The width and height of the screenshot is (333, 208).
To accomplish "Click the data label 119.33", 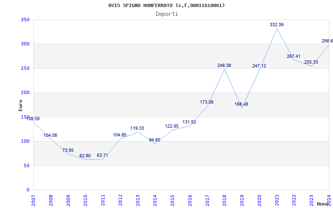I will tap(137, 129).
